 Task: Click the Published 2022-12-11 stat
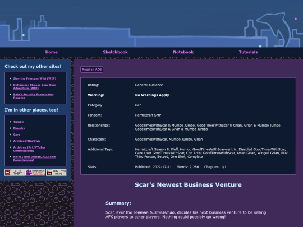[153, 167]
